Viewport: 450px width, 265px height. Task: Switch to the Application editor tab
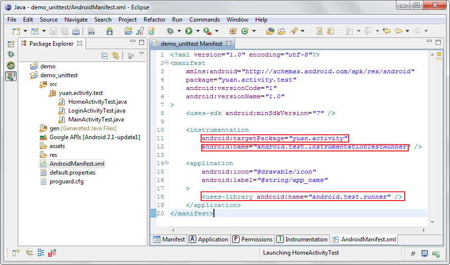[209, 239]
